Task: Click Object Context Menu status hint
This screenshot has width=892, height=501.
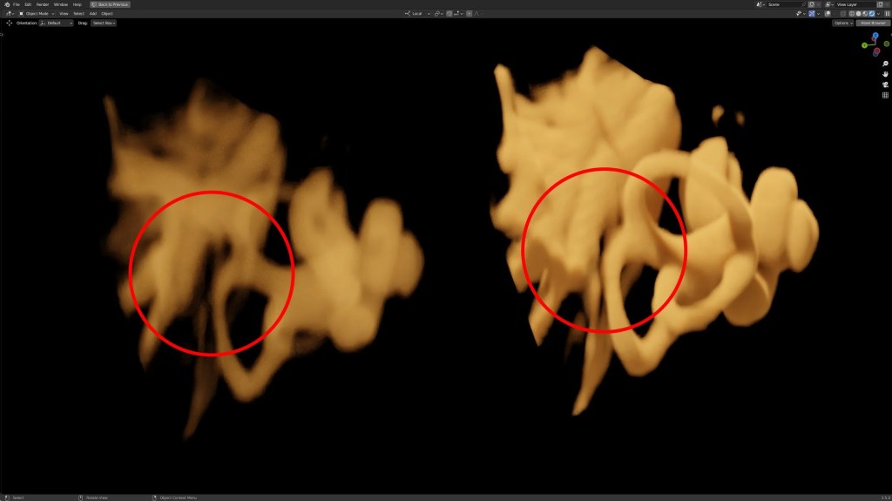Action: 178,498
